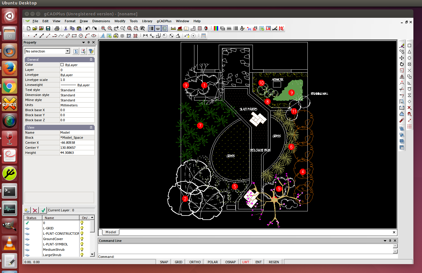Viewport: 422px width, 273px height.
Task: Collapse the General section of the Property panel
Action: pyautogui.click(x=91, y=59)
